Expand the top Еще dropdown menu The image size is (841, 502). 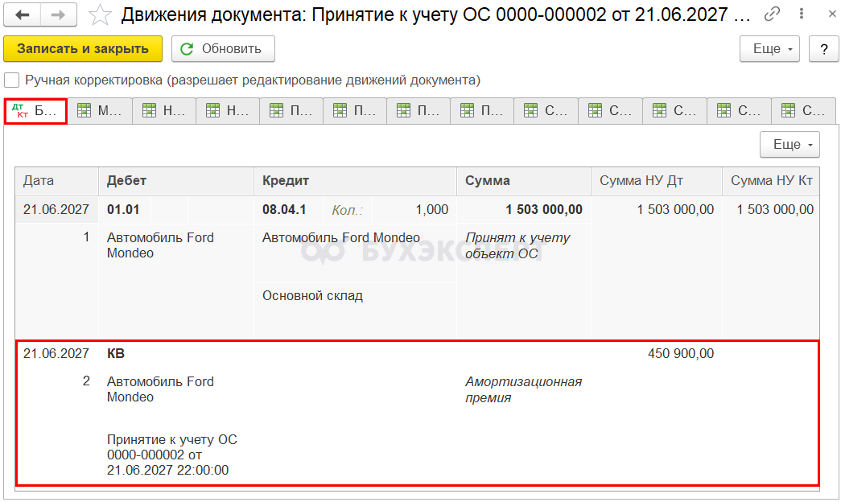pos(769,49)
